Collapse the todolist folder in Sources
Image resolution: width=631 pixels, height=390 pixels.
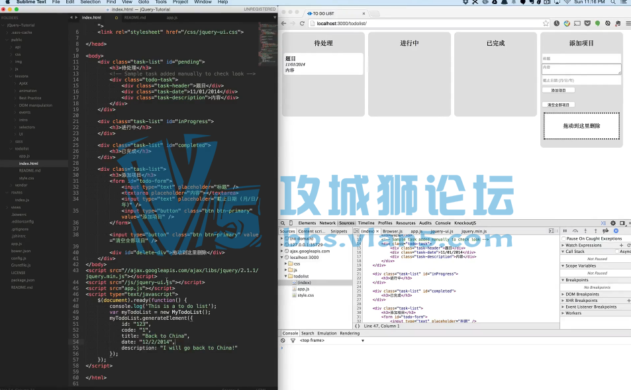click(x=286, y=277)
